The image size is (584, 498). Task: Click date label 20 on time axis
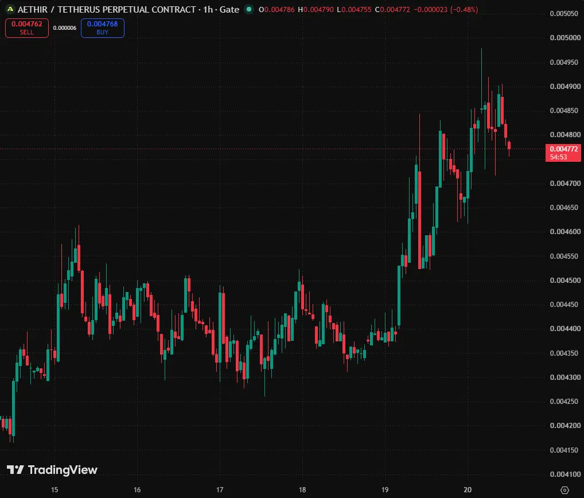468,490
